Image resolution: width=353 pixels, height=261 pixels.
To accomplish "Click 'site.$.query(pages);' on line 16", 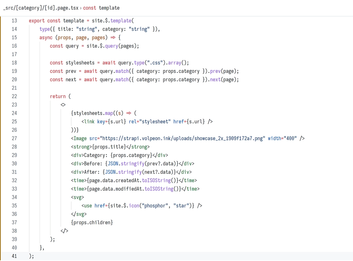I will click(113, 46).
